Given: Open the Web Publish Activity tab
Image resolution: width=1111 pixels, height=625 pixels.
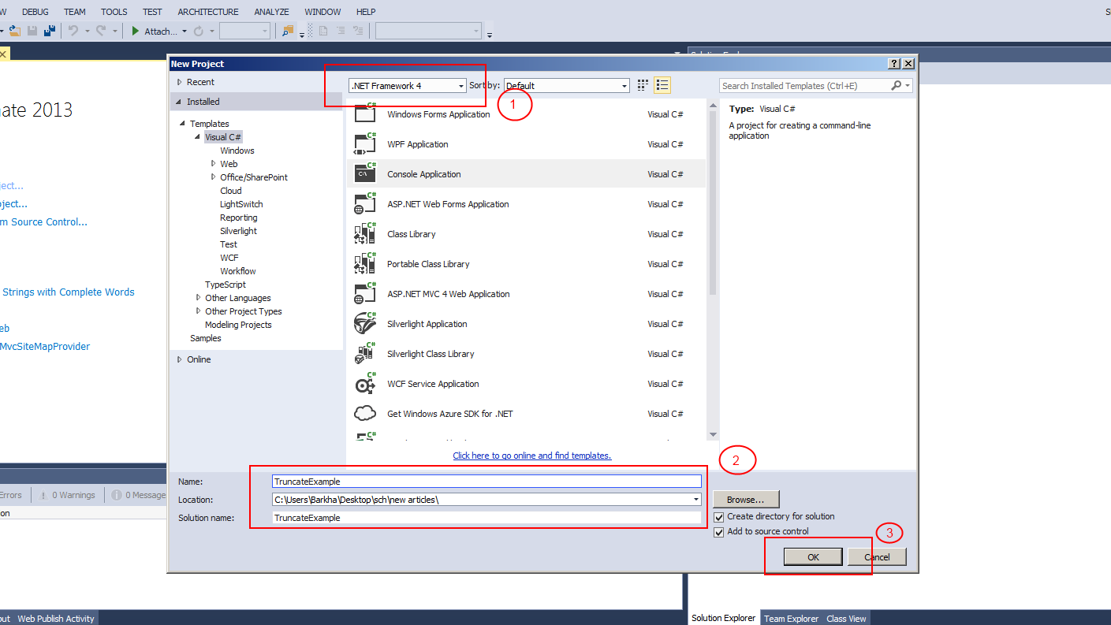Looking at the screenshot, I should (56, 619).
